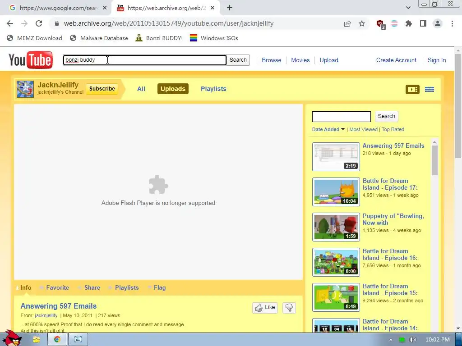Click the jacknjellify uploader link
462x346 pixels.
point(46,315)
